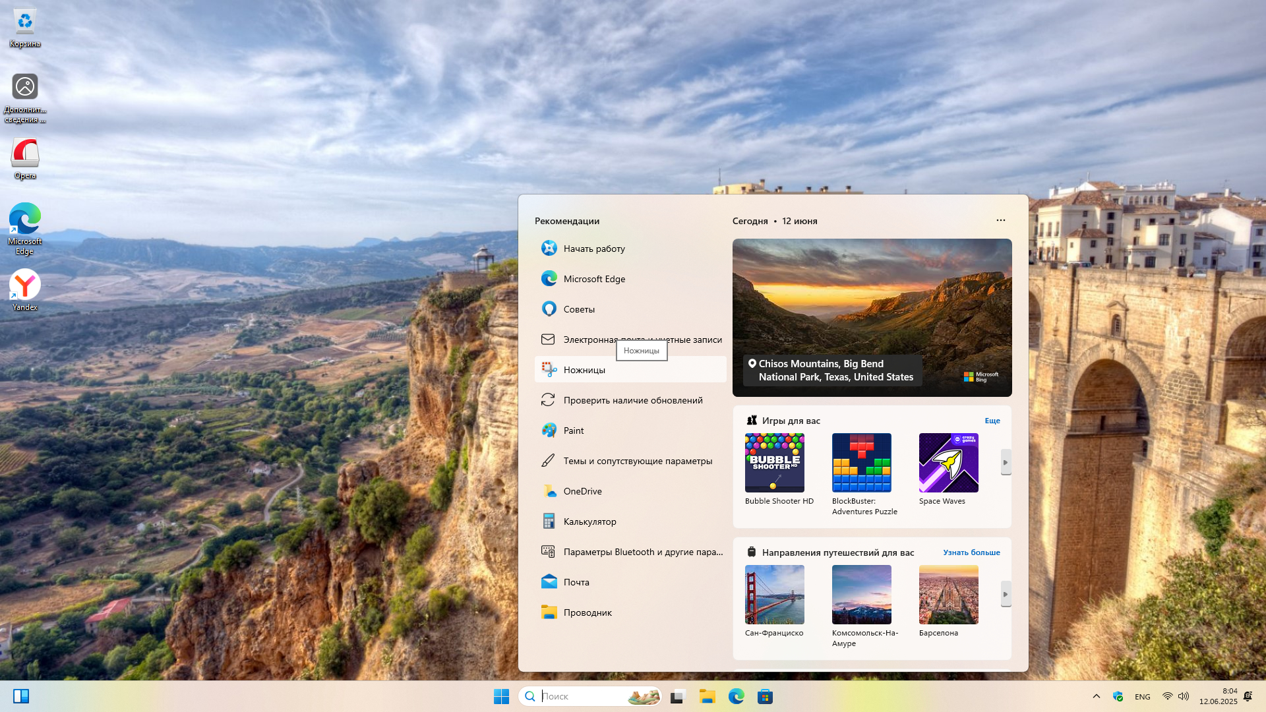Click the Поиск search input field

(x=580, y=696)
